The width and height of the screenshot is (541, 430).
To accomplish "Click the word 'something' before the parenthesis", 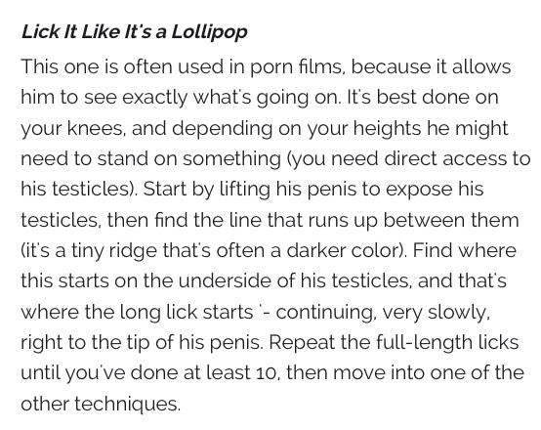I will pos(231,158).
